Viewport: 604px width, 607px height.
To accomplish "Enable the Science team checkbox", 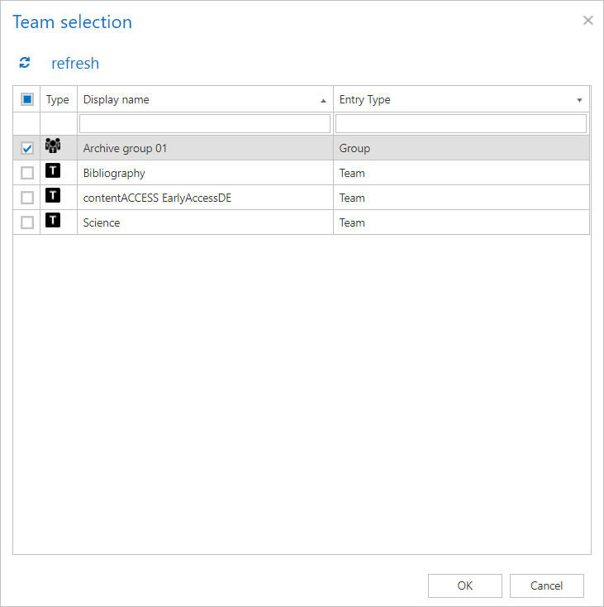I will point(27,223).
